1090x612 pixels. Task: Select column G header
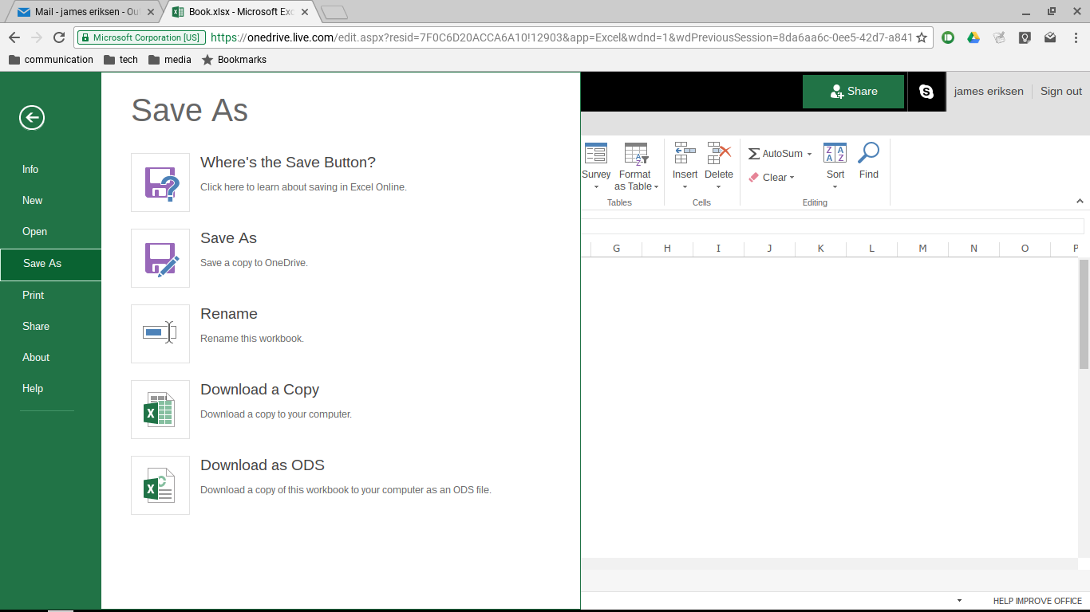point(616,249)
